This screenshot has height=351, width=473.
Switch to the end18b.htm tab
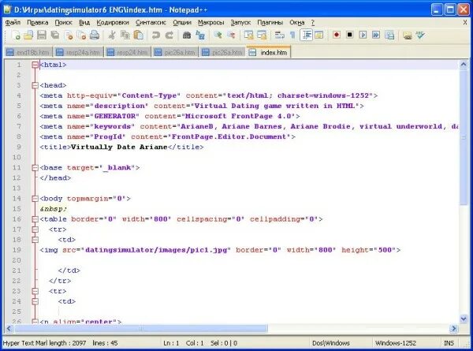click(x=28, y=52)
